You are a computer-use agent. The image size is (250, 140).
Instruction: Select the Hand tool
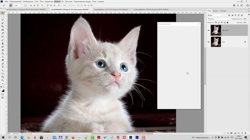[x=3, y=77]
